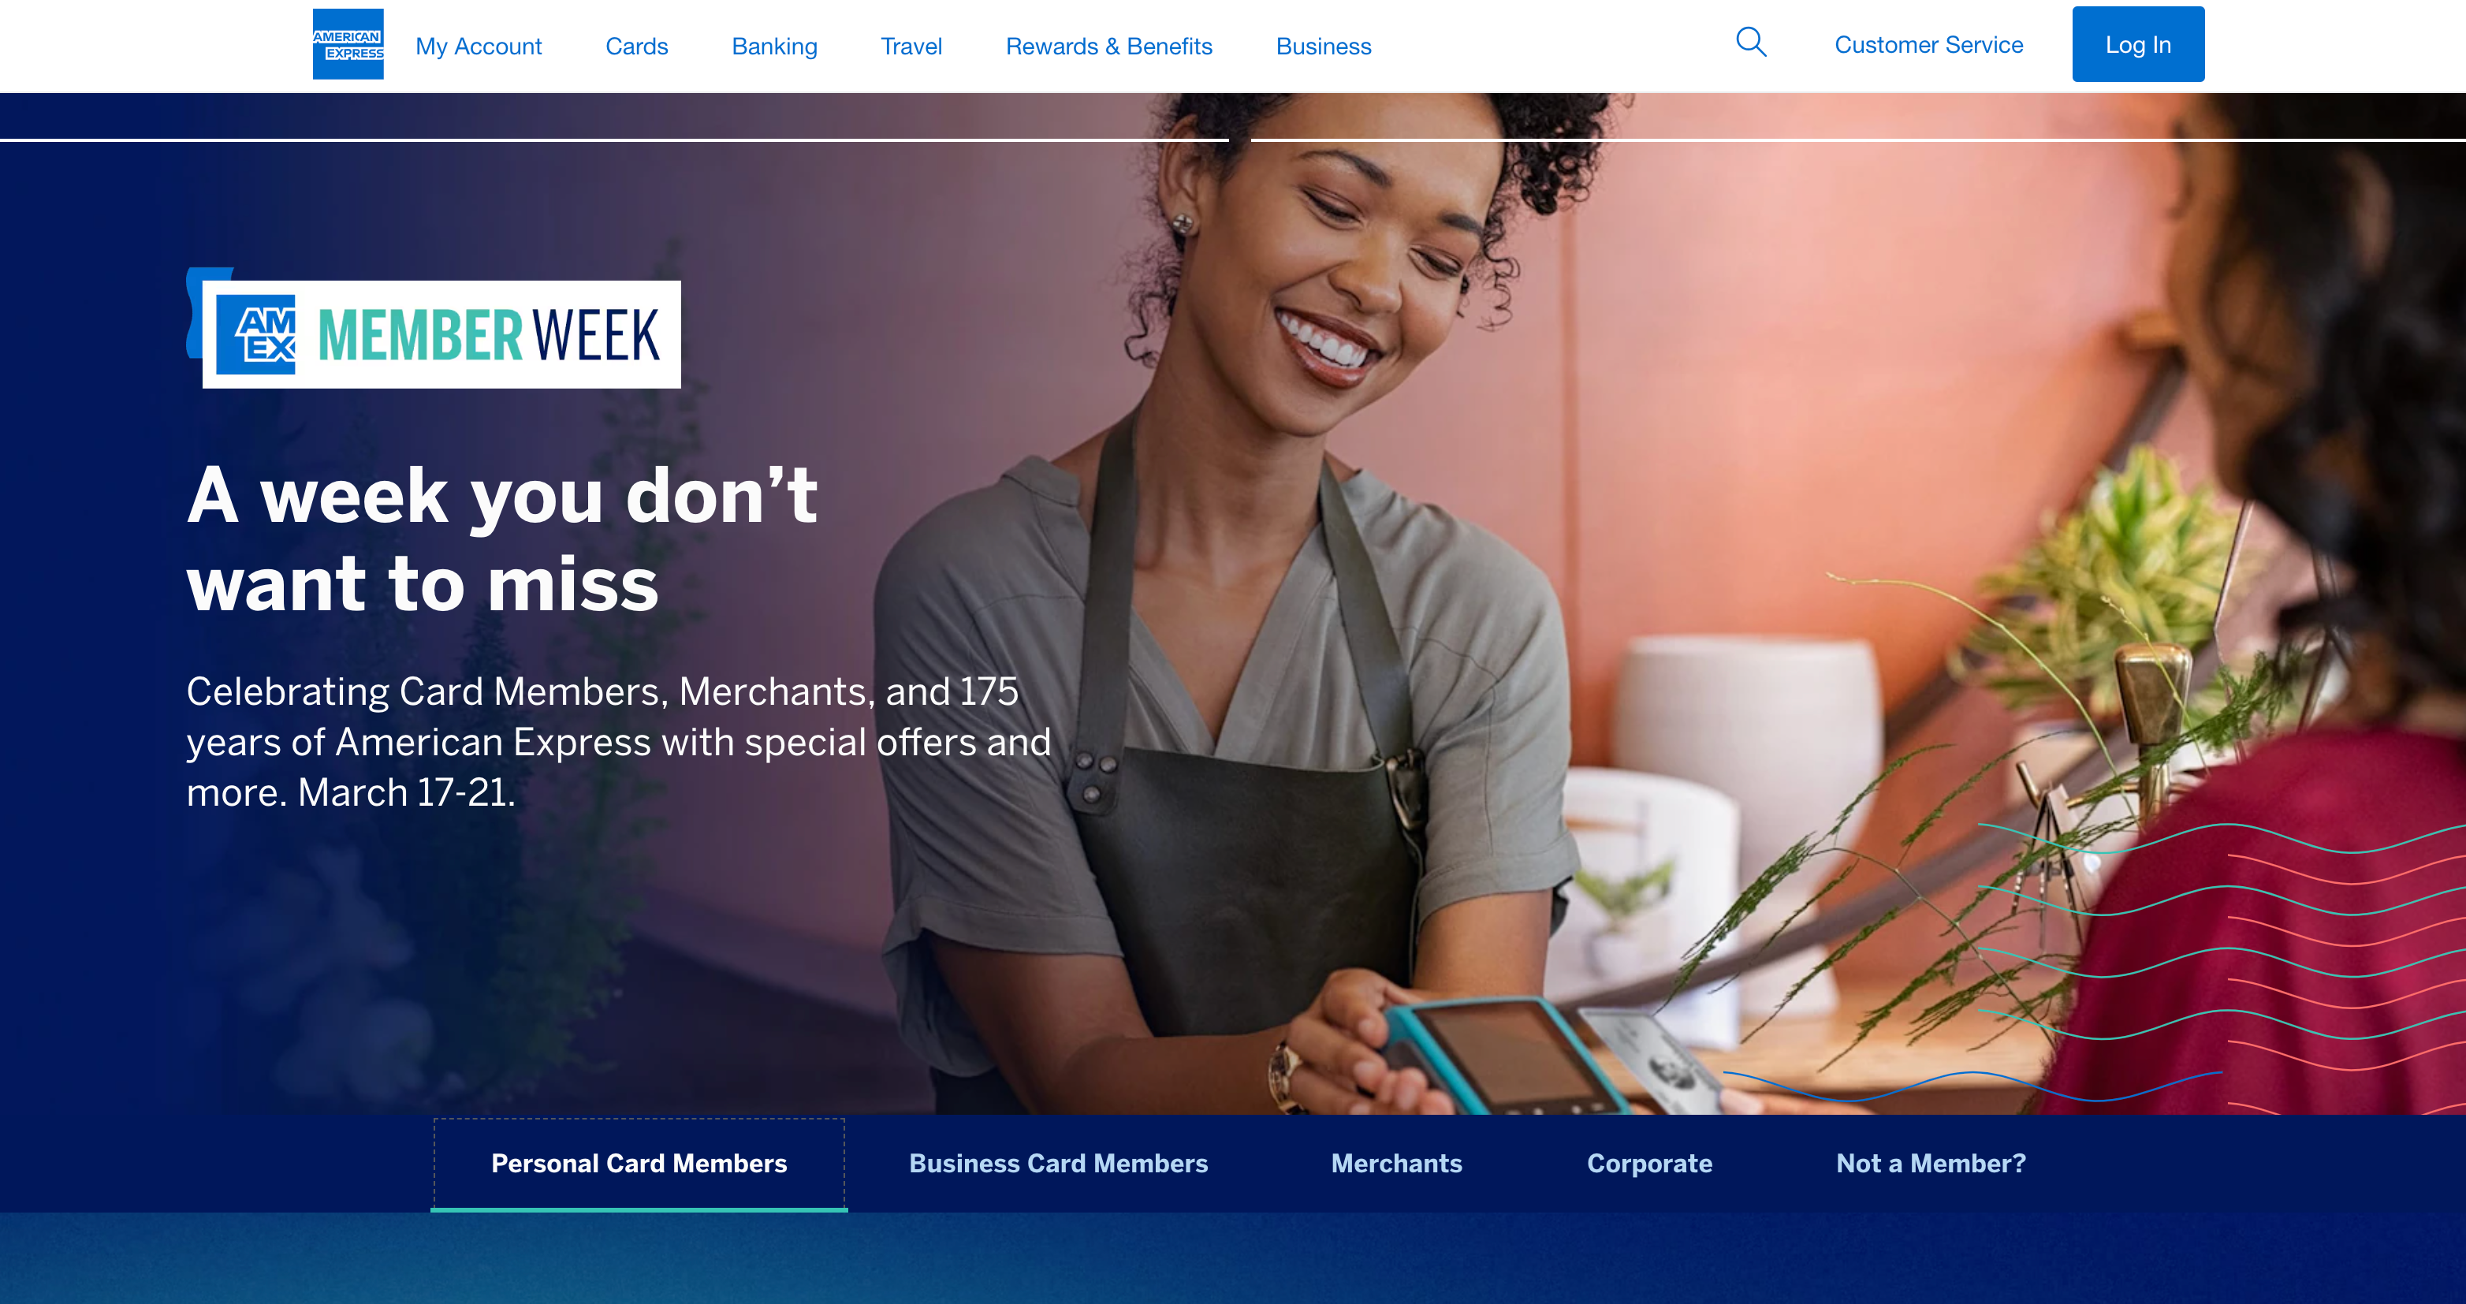This screenshot has width=2466, height=1304.
Task: Click the Merchants tab
Action: (x=1396, y=1164)
